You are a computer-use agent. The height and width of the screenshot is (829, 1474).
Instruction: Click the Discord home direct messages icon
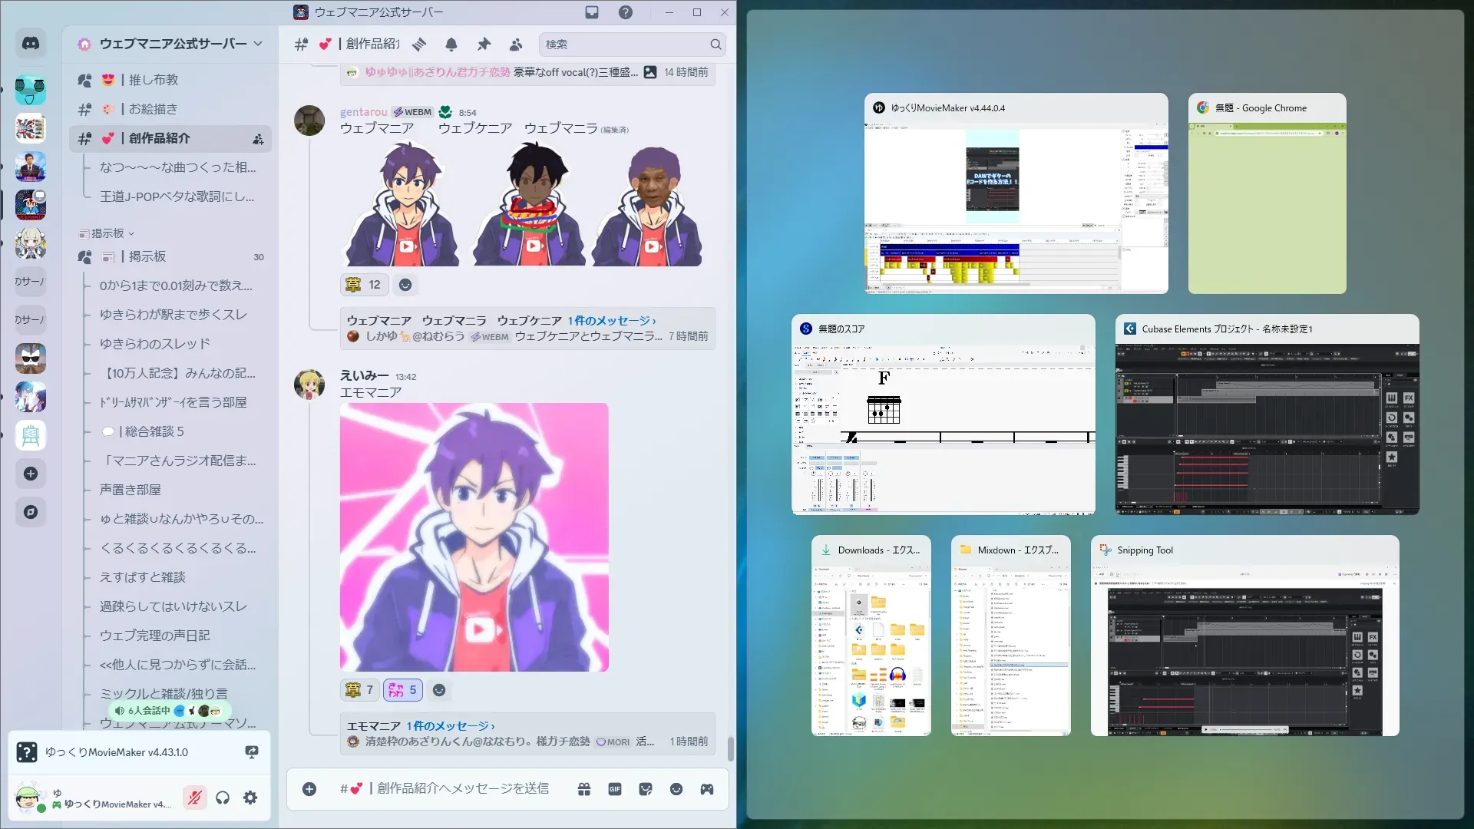(31, 44)
